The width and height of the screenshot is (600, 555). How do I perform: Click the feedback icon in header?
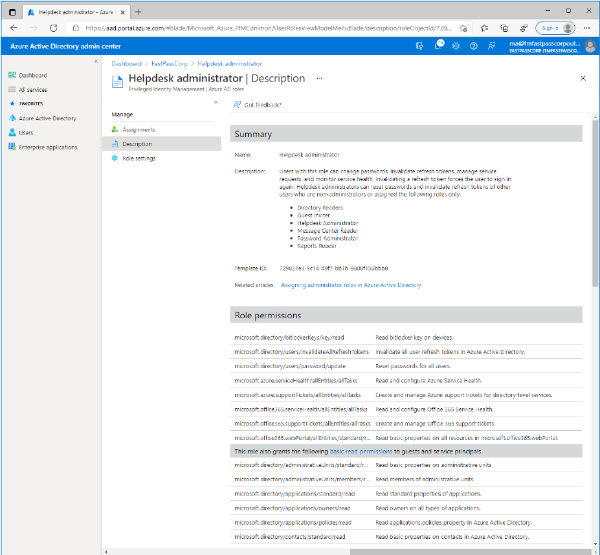point(492,46)
